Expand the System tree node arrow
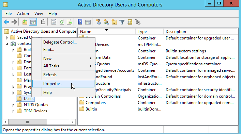Image resolution: width=241 pixels, height=134 pixels. click(x=13, y=93)
